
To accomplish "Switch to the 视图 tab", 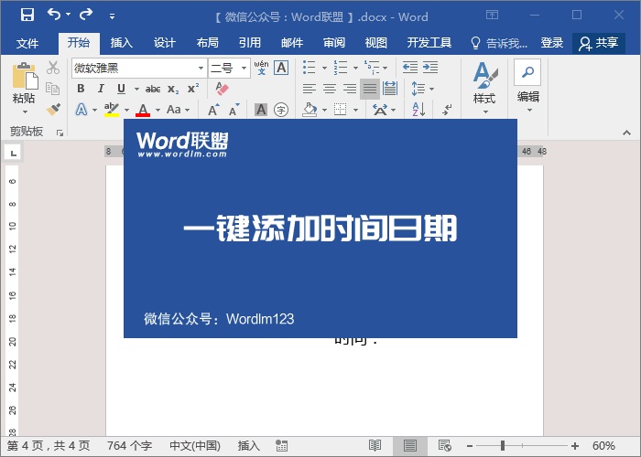I will point(376,43).
